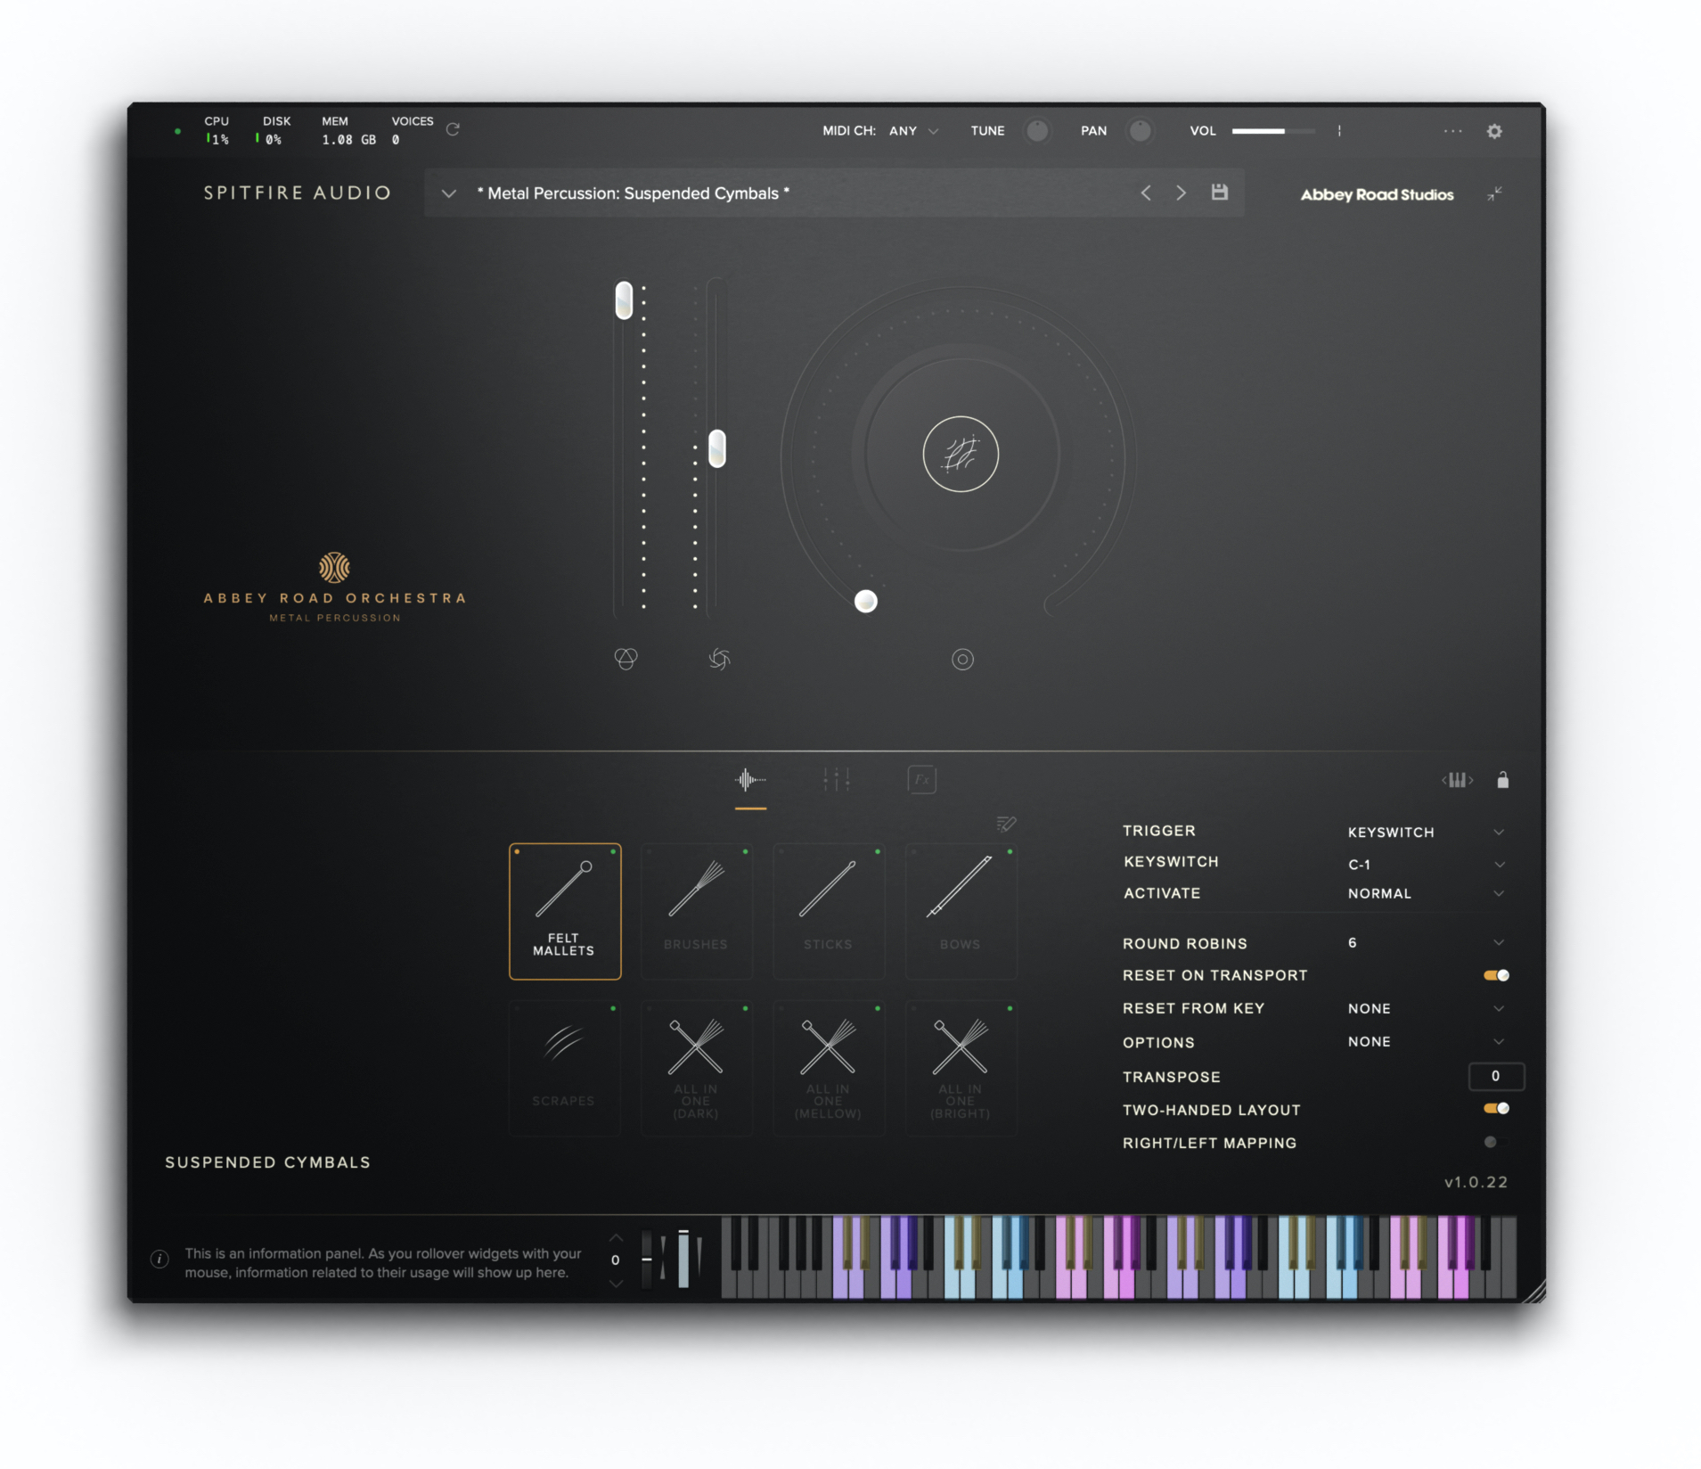The image size is (1701, 1469).
Task: Select All In One (Bright) technique
Action: click(x=961, y=1068)
